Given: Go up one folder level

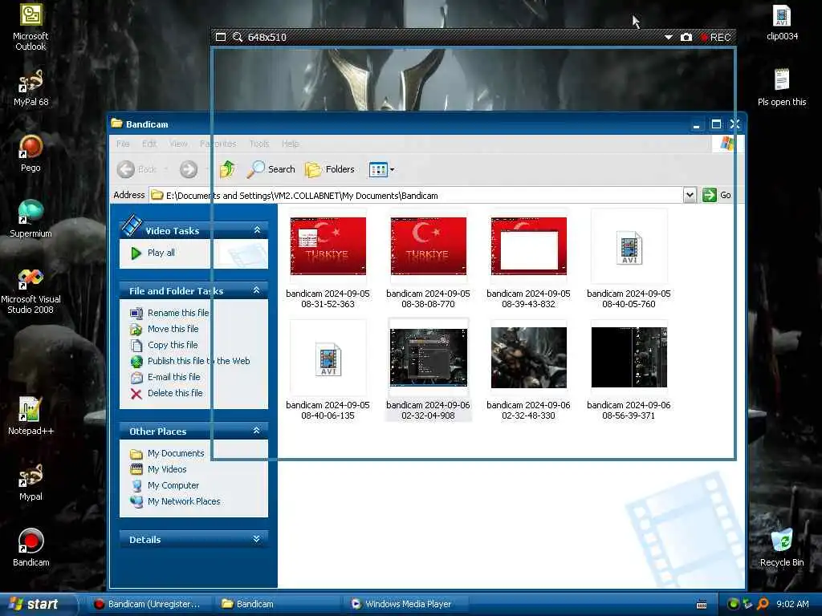Looking at the screenshot, I should (227, 169).
